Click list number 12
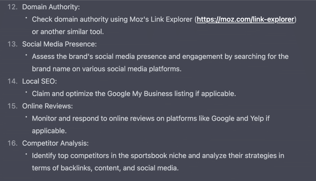 [x=12, y=7]
